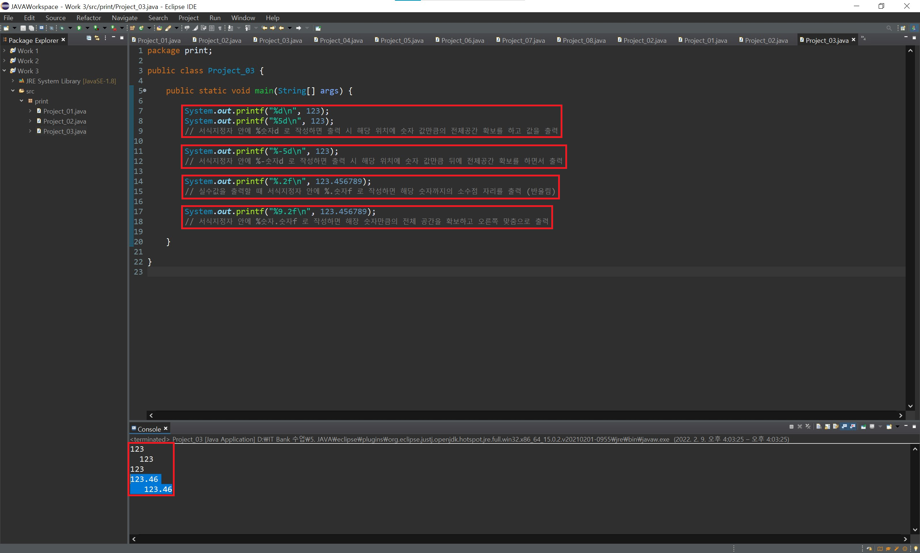Screen dimensions: 920x553
Task: Open the Refactor menu
Action: 88,18
